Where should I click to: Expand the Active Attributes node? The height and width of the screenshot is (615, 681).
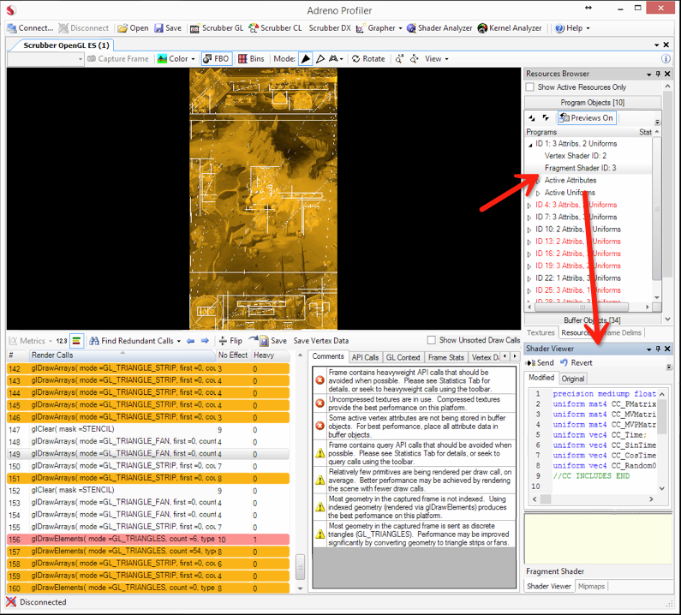pyautogui.click(x=538, y=181)
